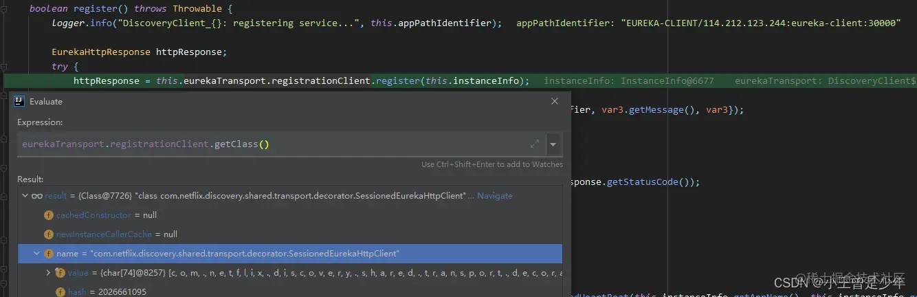Click the Result: label

tap(31, 179)
